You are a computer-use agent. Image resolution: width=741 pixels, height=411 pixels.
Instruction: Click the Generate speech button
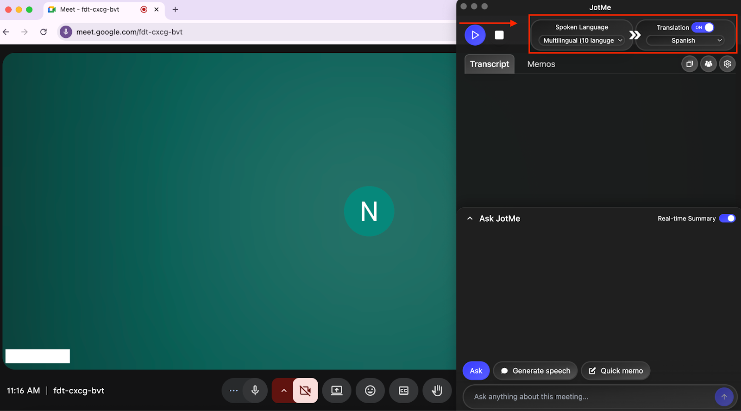coord(535,371)
